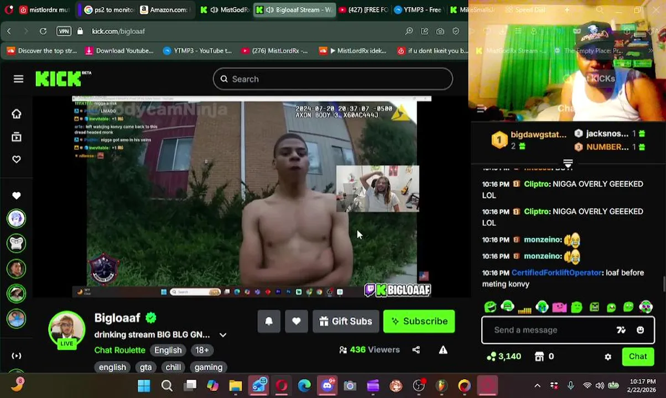This screenshot has height=398, width=666.
Task: Open Bigloaaf's profile avatar
Action: 67,329
